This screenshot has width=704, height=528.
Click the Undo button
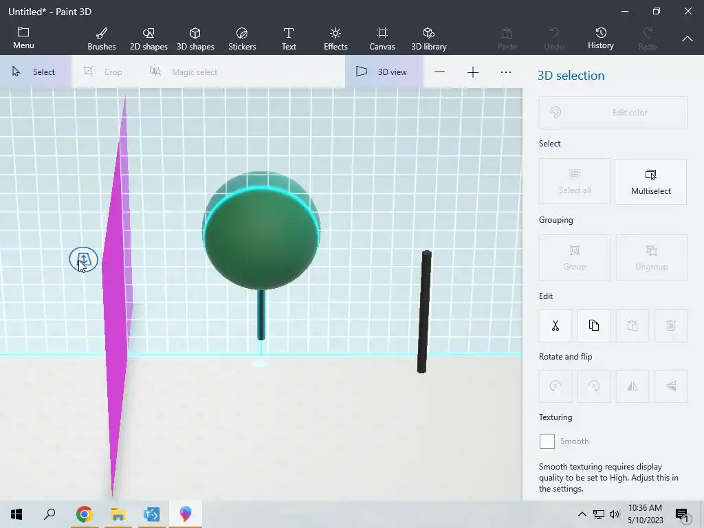[554, 39]
